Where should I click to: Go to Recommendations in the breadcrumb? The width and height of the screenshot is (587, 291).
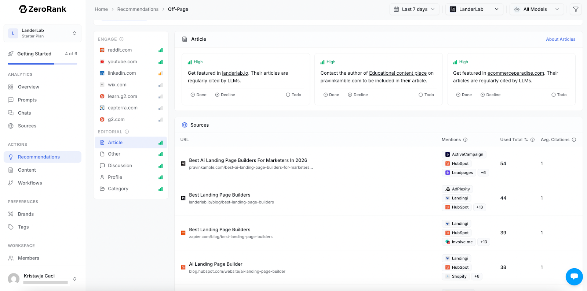click(138, 9)
